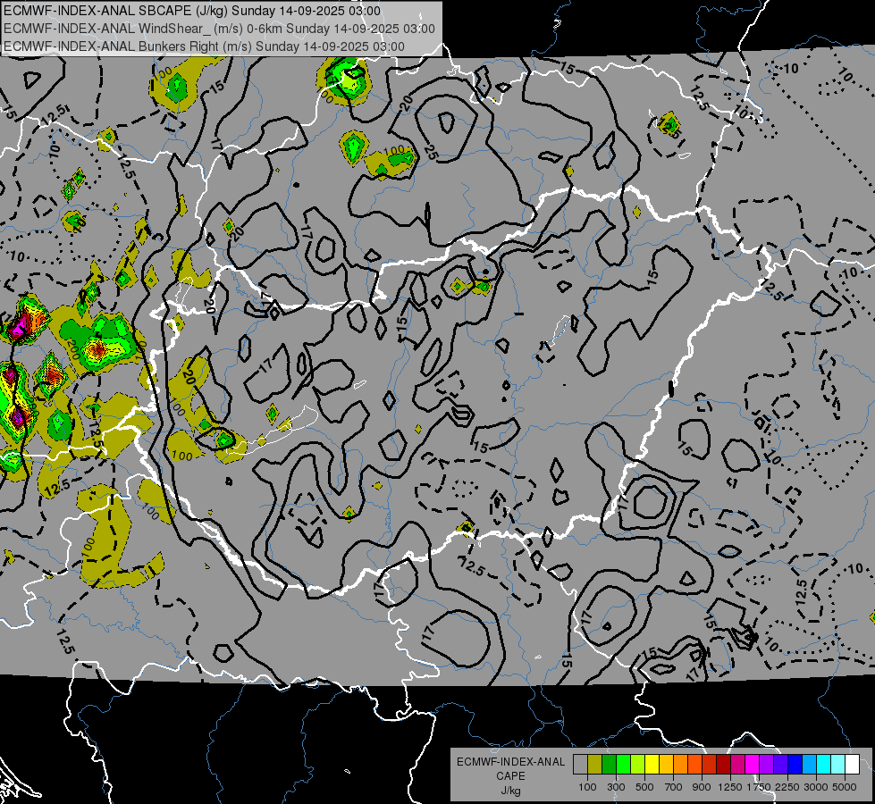
Task: Click the legend tick label 1250
Action: coord(730,787)
